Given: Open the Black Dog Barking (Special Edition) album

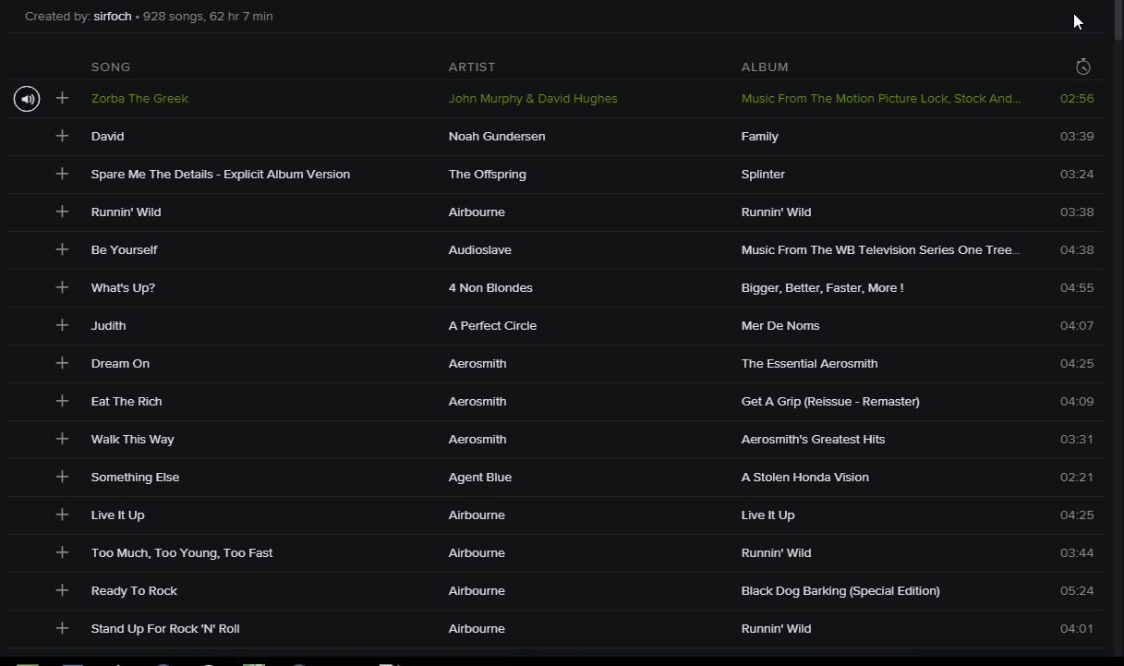Looking at the screenshot, I should tap(840, 590).
